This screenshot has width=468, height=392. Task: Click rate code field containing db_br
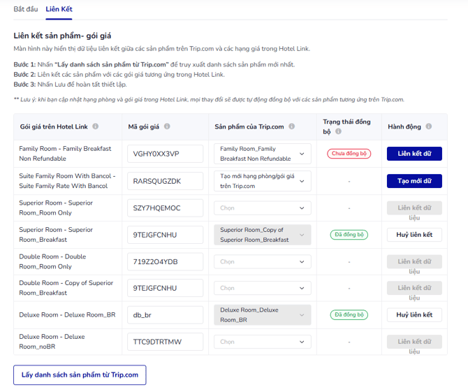coord(165,315)
